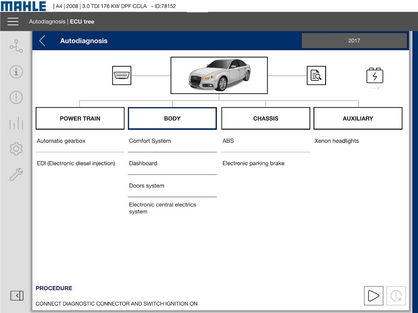Click the clear errors icon
This screenshot has height=313, width=418.
click(396, 296)
